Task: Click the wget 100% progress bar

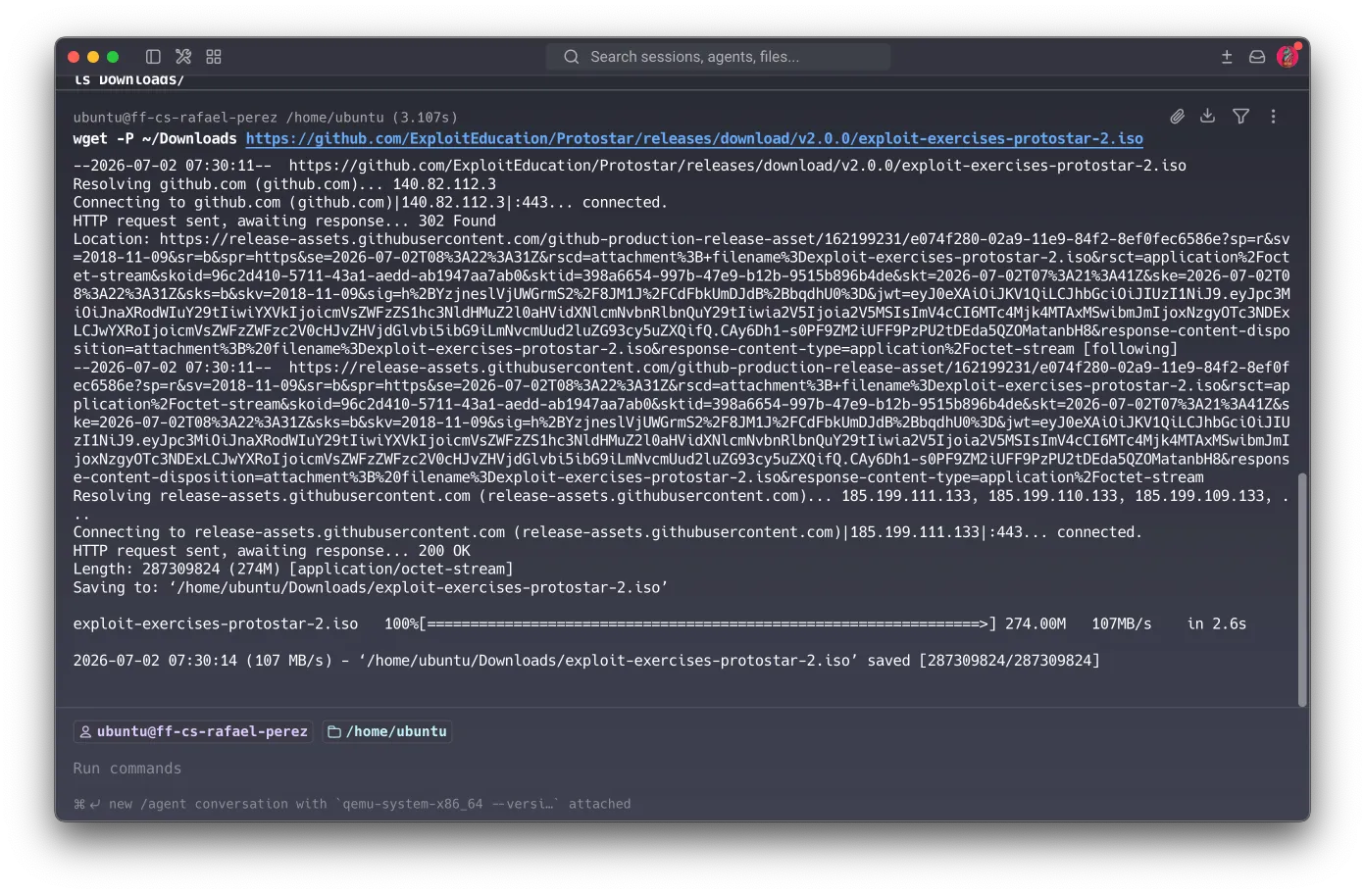Action: [707, 624]
